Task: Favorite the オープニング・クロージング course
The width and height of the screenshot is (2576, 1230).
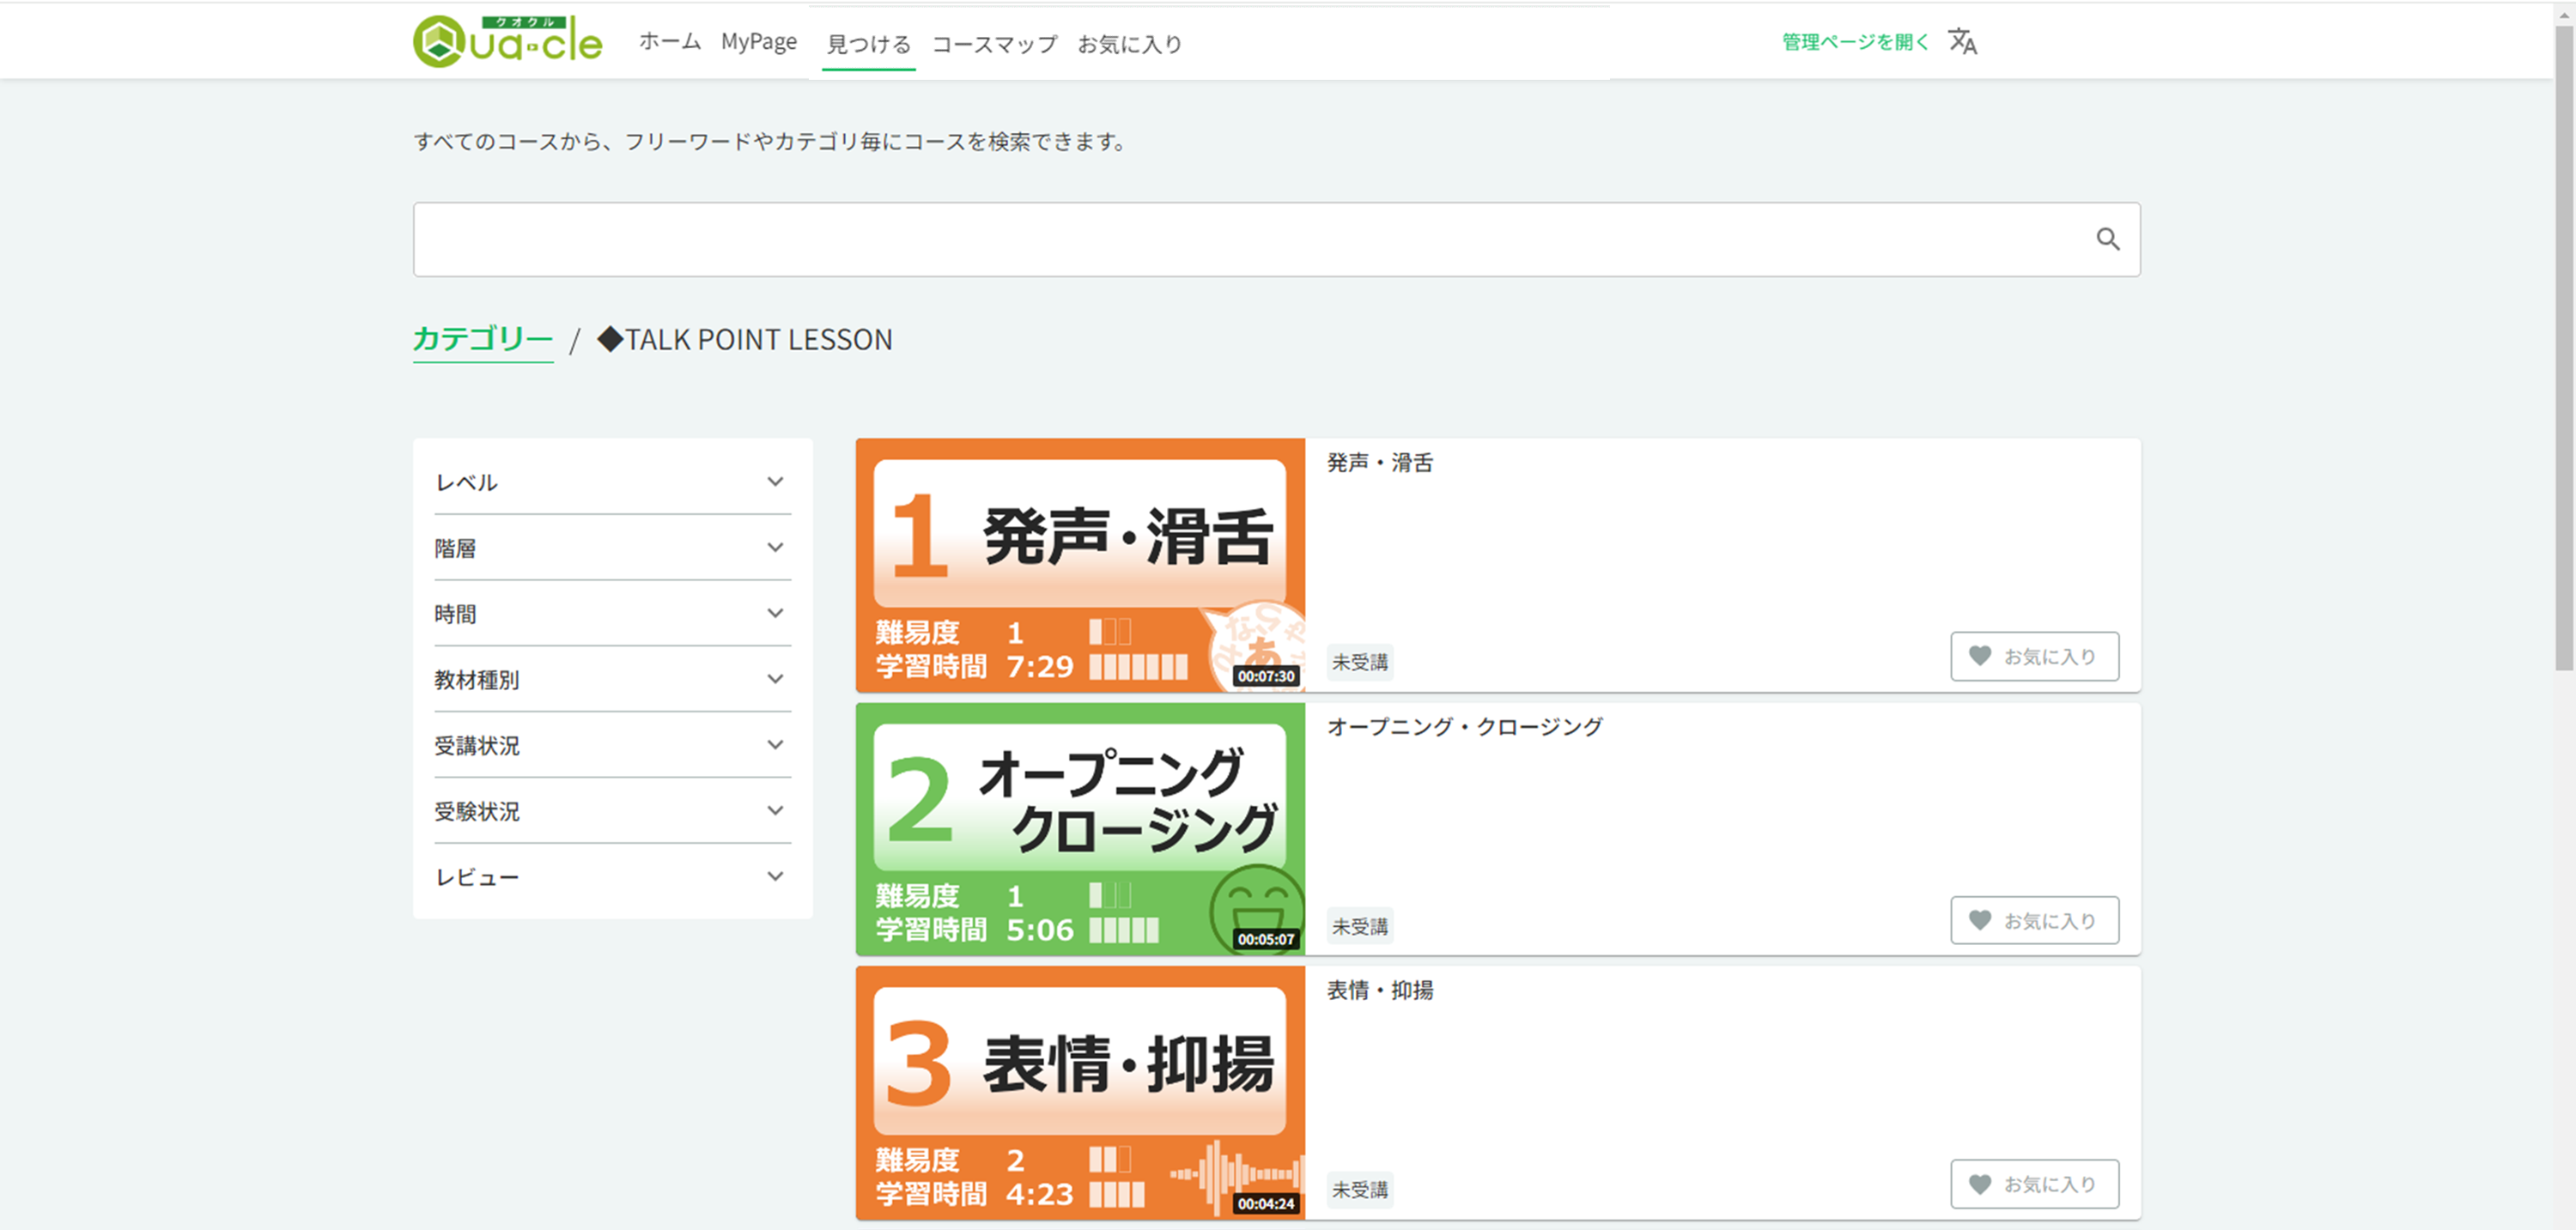Action: [x=2033, y=920]
